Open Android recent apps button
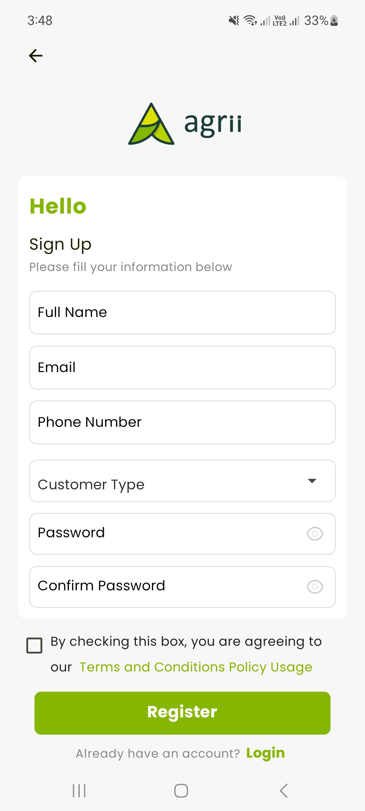 point(79,791)
